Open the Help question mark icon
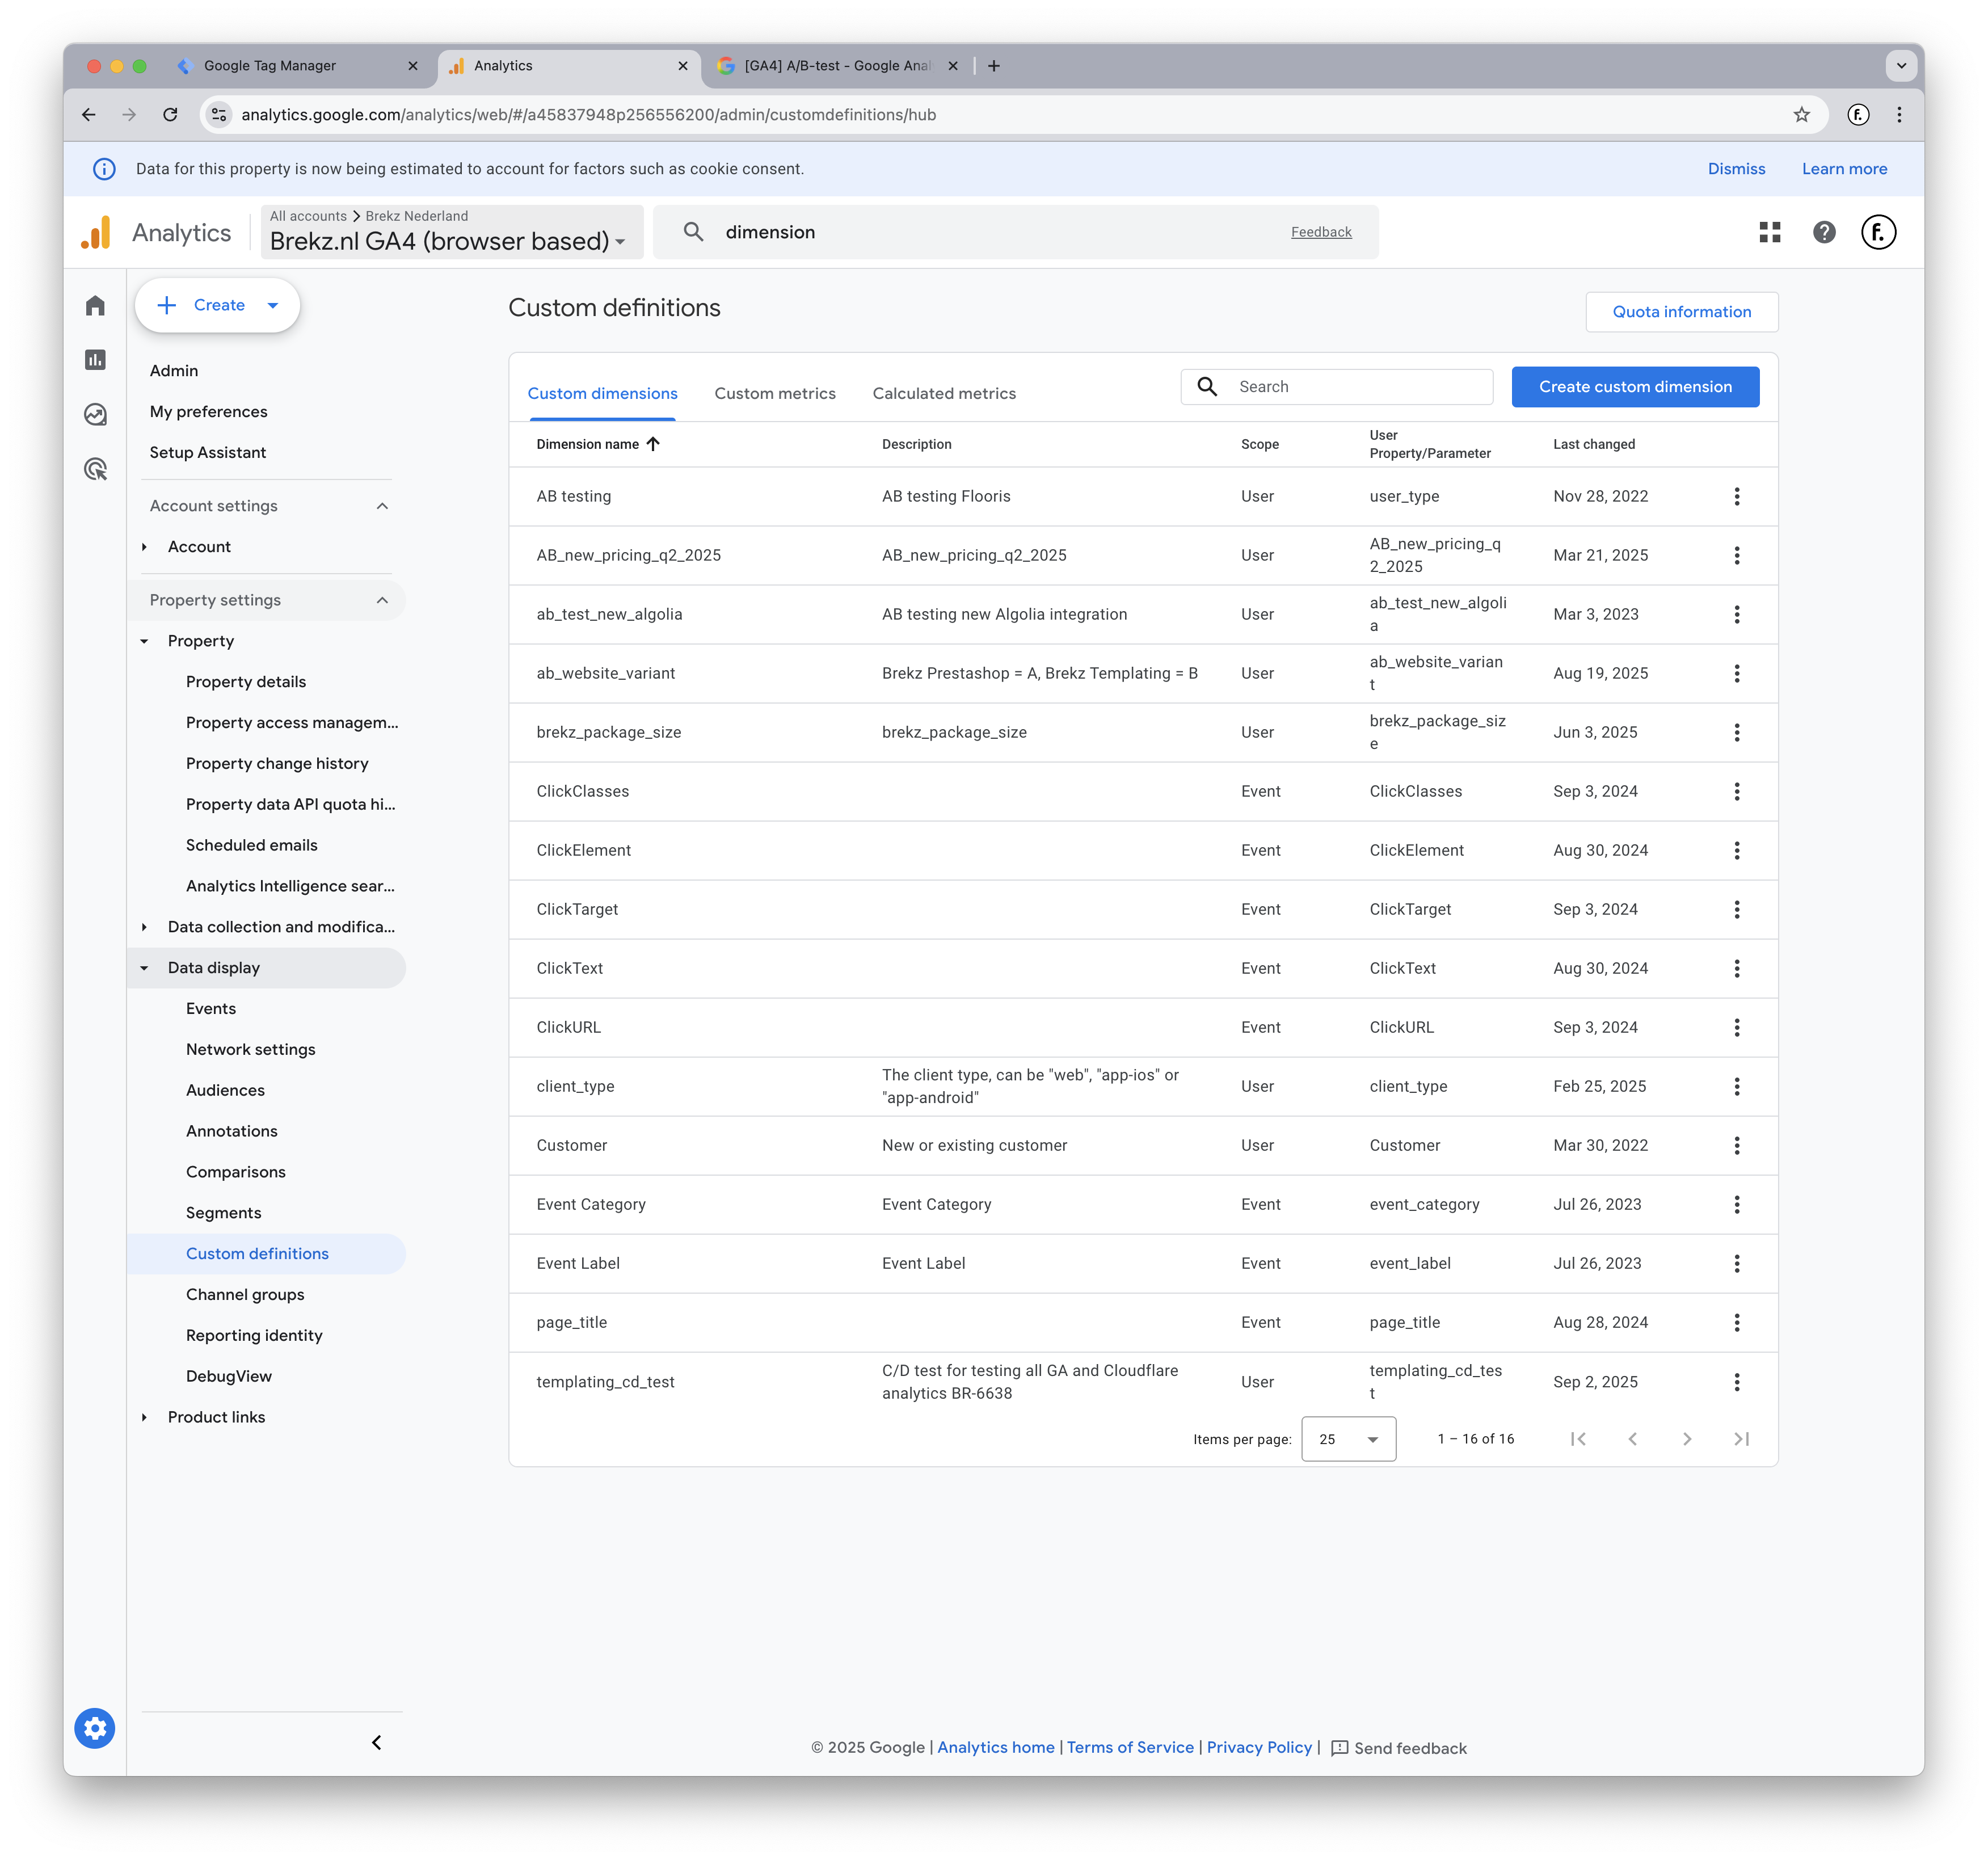 tap(1824, 232)
